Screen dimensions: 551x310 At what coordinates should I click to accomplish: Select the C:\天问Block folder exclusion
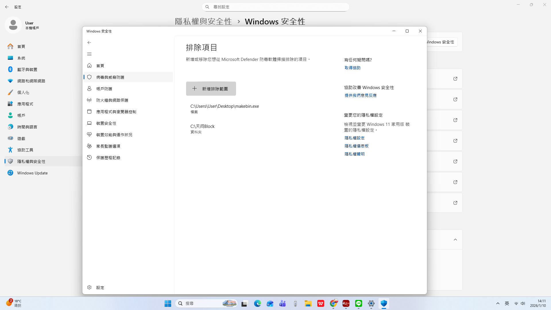[202, 129]
